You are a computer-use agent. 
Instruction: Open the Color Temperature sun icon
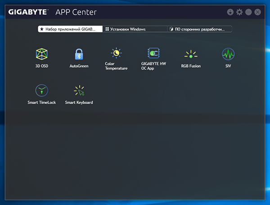coord(117,54)
